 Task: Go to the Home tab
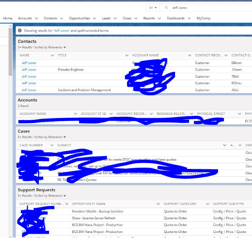pos(8,19)
